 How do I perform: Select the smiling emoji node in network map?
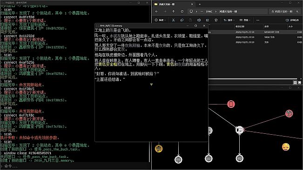coord(286,147)
